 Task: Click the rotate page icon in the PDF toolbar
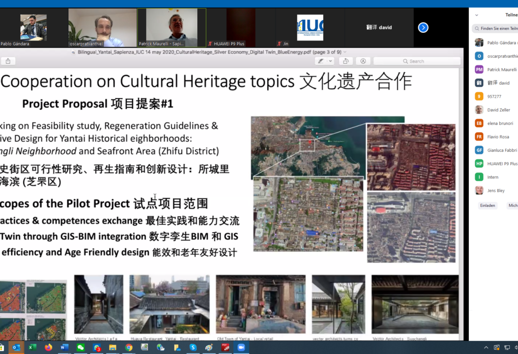346,61
